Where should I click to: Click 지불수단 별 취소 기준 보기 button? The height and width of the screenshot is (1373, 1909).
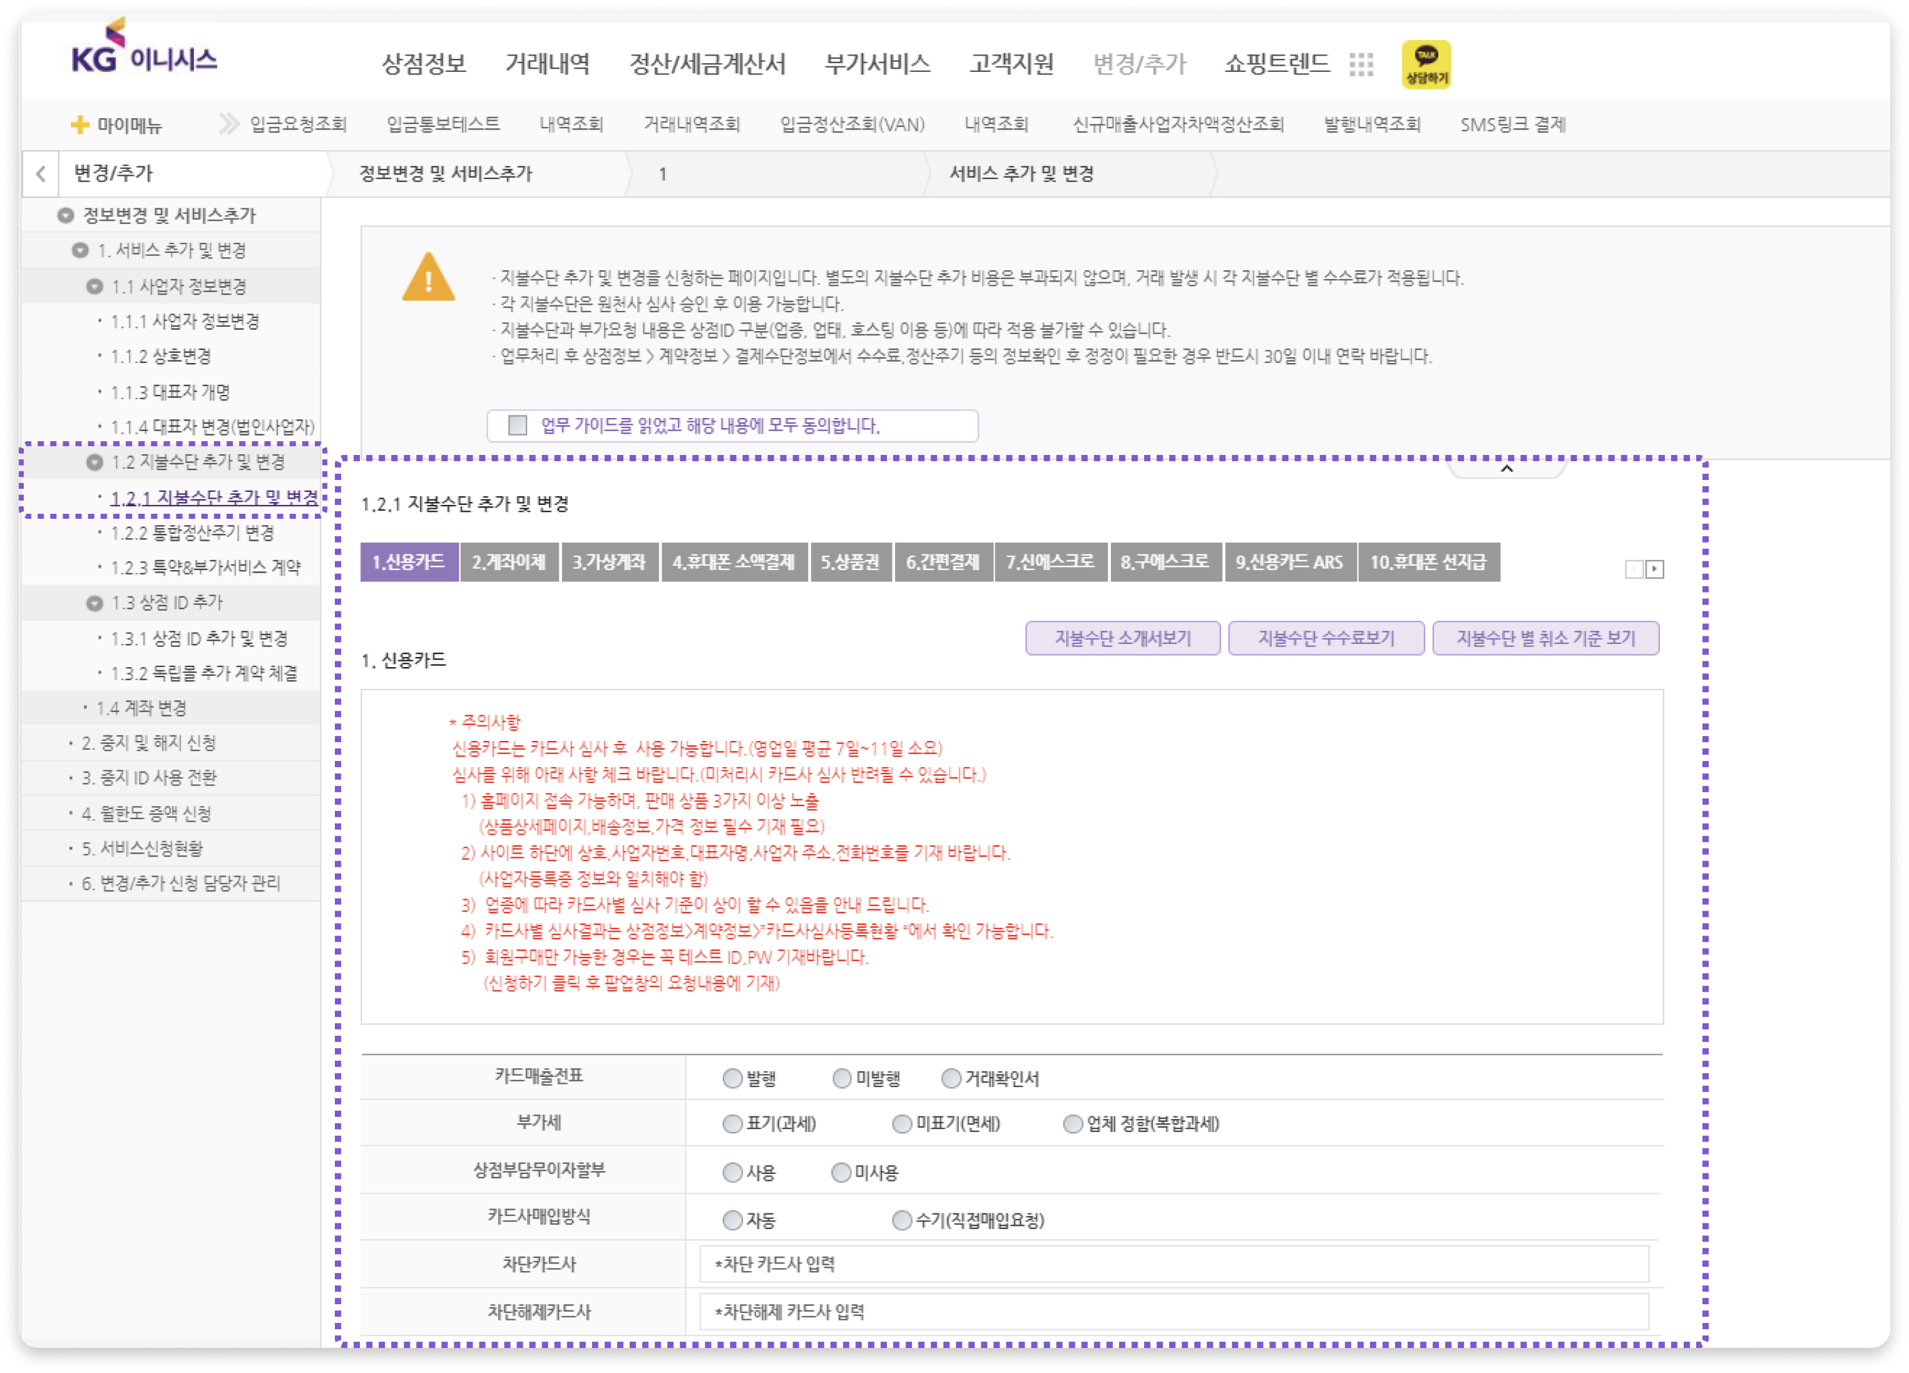1545,637
